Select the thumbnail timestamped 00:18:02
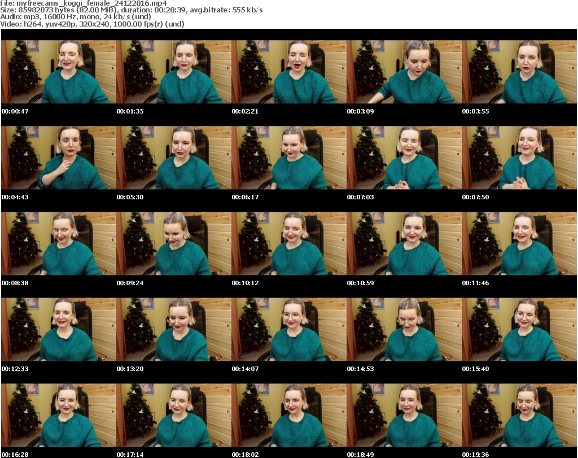578x458 pixels. (289, 415)
